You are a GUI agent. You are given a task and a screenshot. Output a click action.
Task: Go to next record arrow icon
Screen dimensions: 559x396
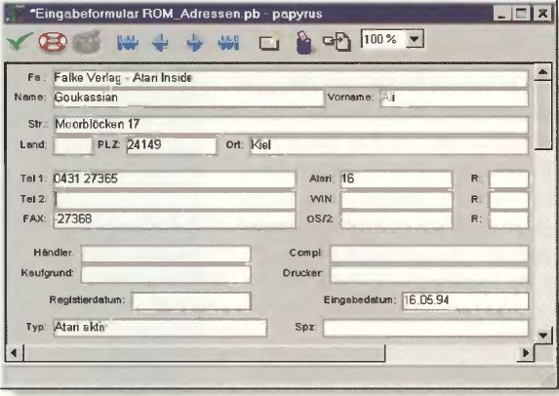[195, 42]
